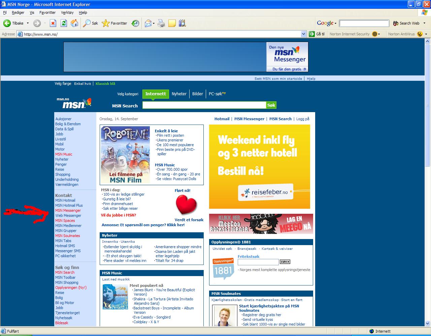This screenshot has width=431, height=336.
Task: Click the MeeGos rockestjerner banner
Action: tap(261, 224)
